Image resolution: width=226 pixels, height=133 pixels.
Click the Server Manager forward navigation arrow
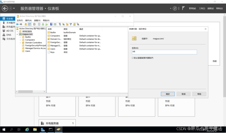click(x=10, y=8)
